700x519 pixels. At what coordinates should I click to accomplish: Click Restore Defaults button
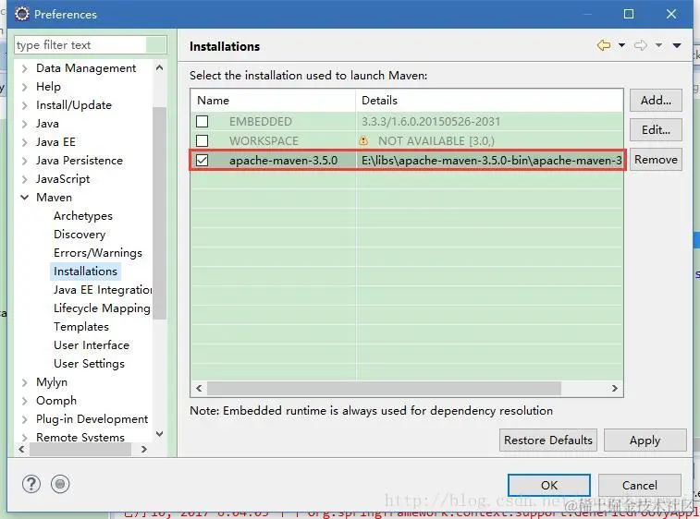548,441
